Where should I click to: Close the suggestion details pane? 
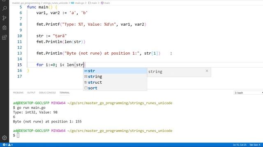click(x=207, y=71)
